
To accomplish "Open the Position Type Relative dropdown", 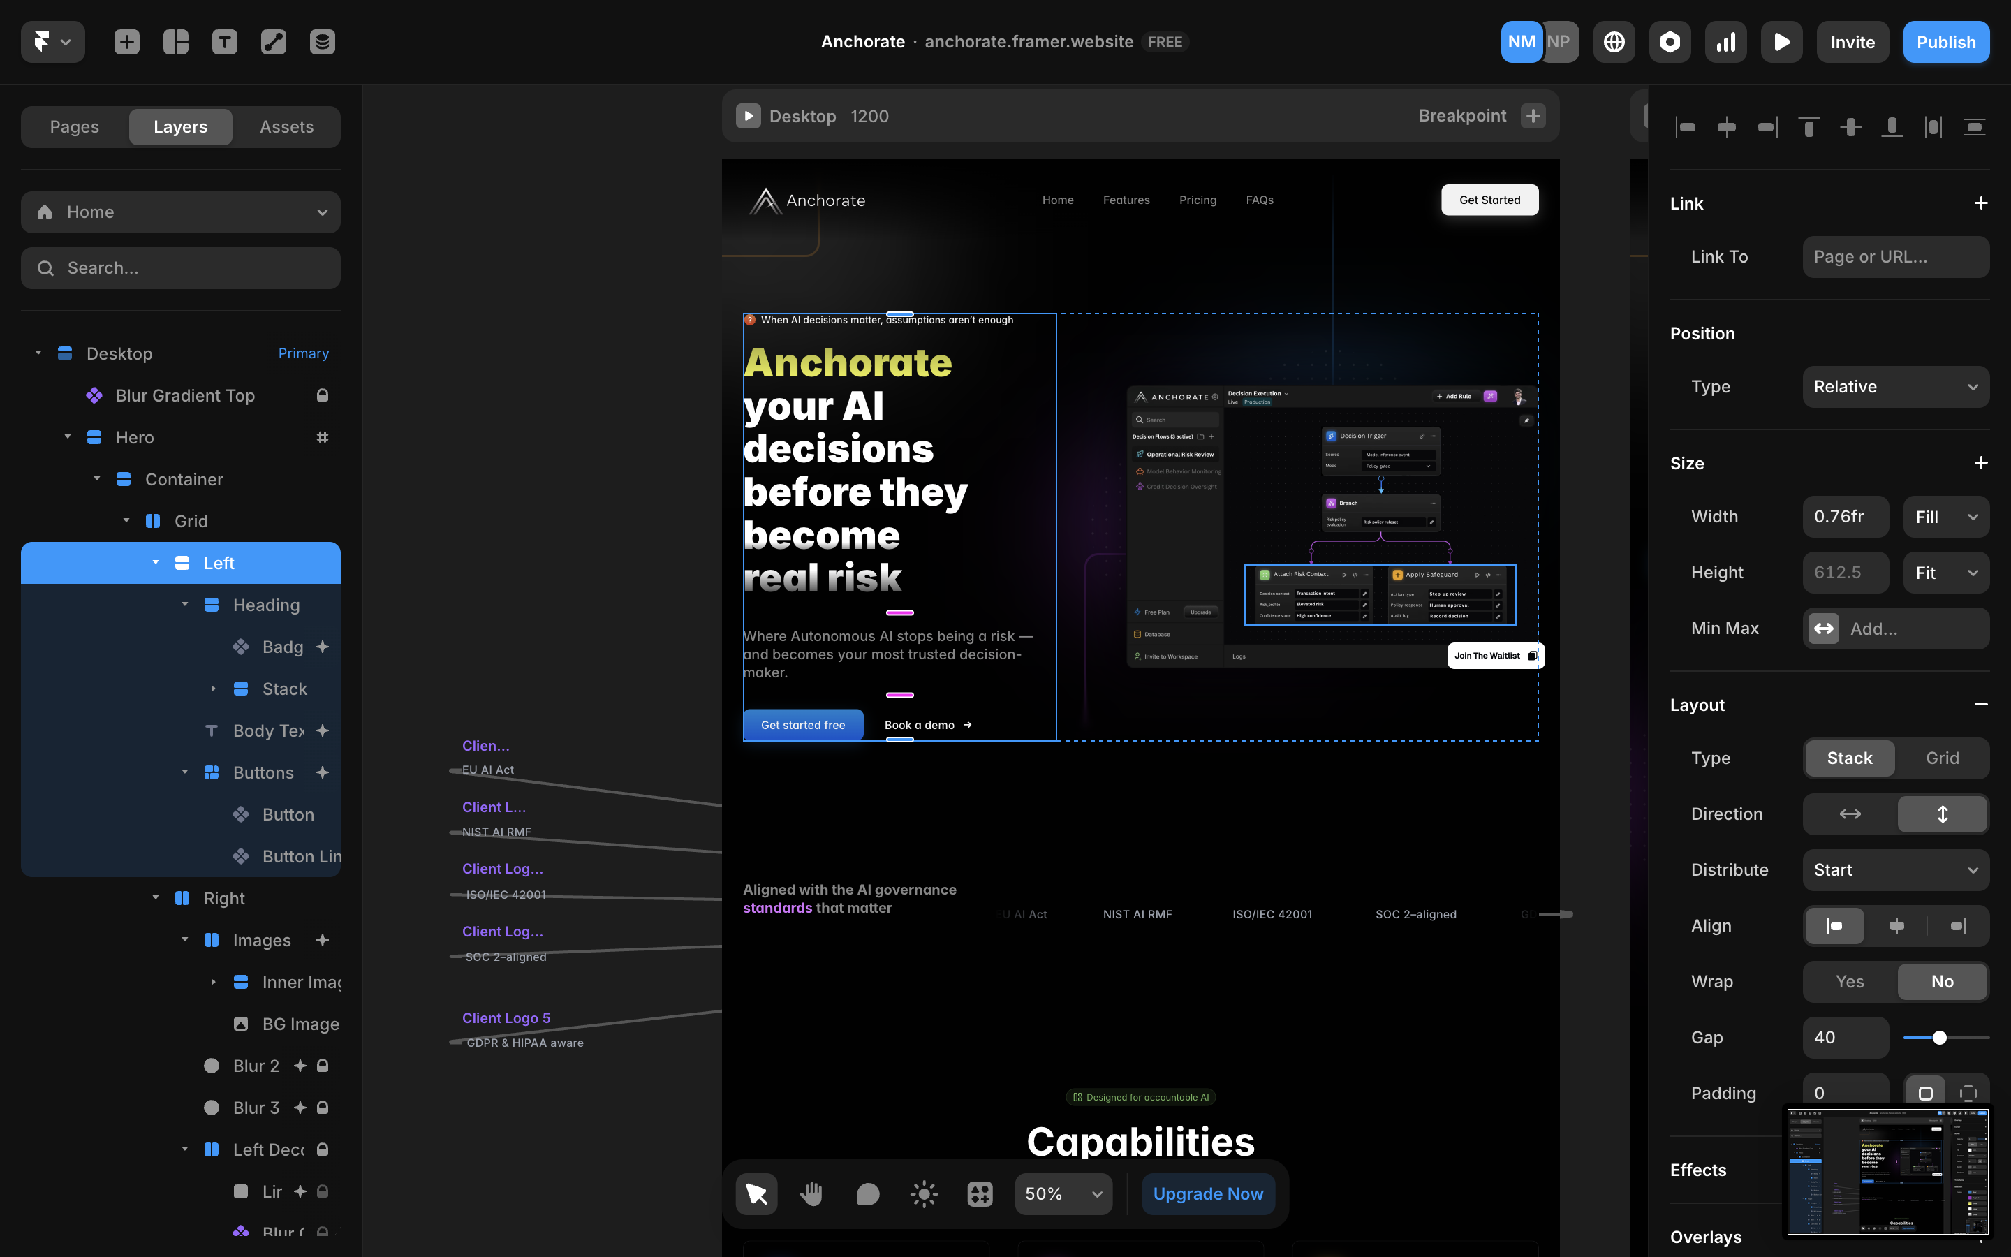I will tap(1896, 387).
